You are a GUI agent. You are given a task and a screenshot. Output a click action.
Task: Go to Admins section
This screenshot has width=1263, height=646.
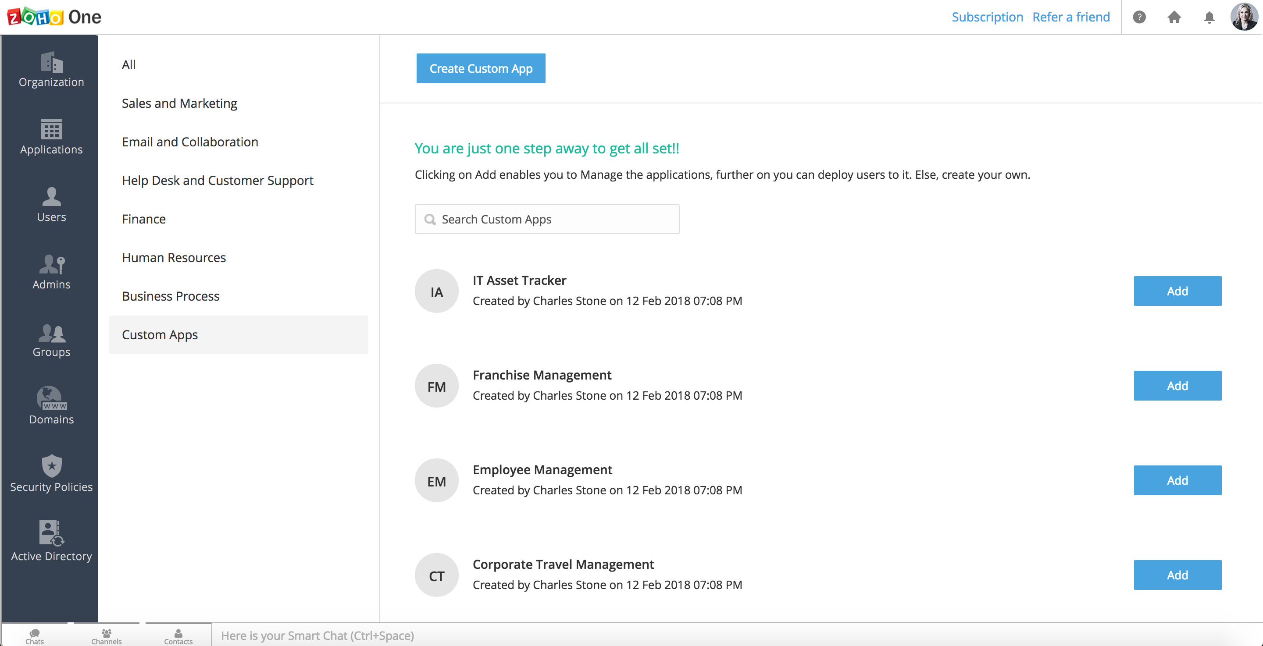pos(51,265)
